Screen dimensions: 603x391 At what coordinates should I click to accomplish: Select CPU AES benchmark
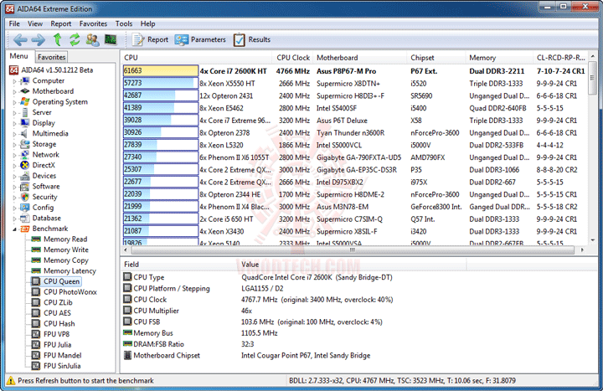click(x=52, y=313)
